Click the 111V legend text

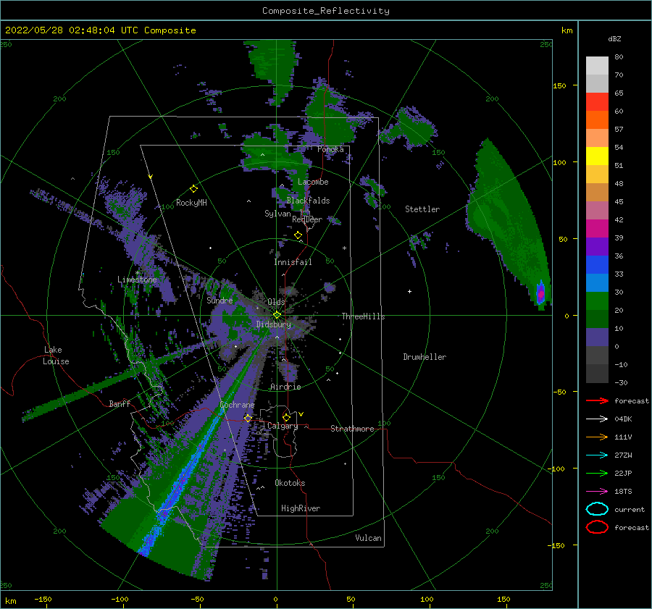623,437
